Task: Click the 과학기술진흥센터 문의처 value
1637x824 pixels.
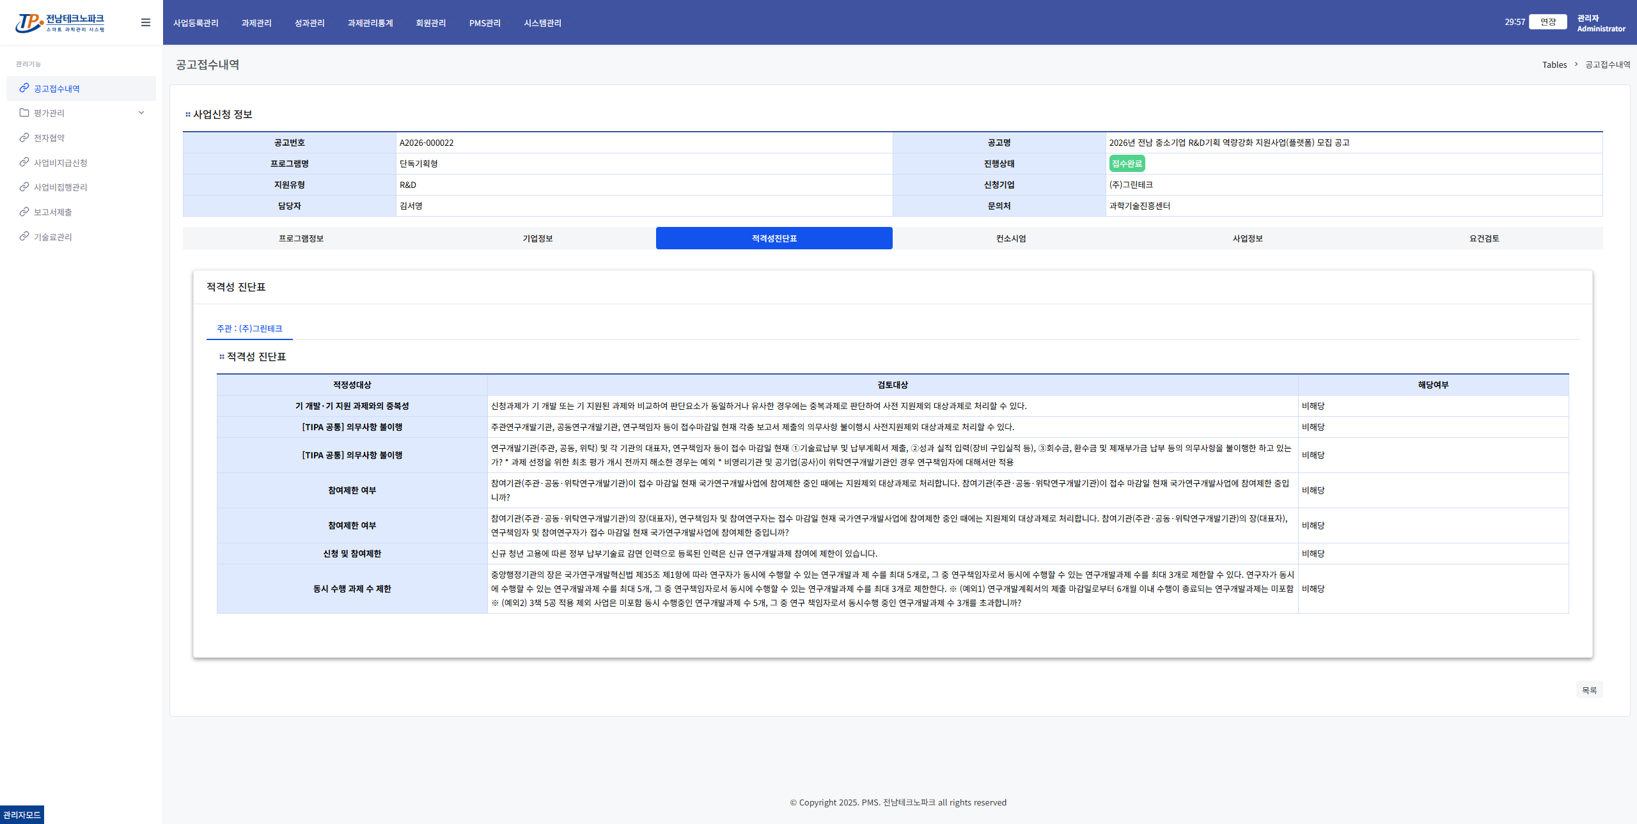Action: (x=1140, y=206)
